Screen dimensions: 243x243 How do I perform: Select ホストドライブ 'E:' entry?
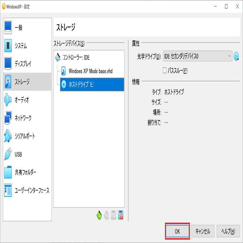(x=92, y=84)
